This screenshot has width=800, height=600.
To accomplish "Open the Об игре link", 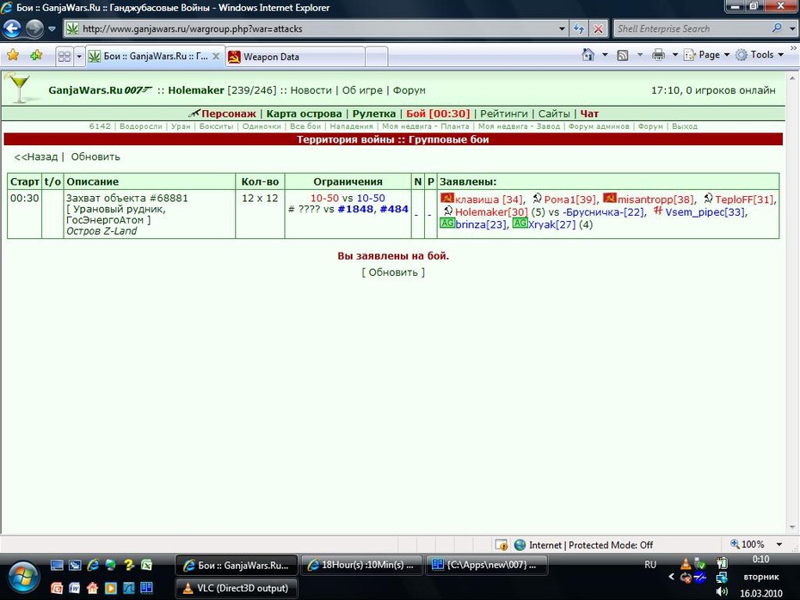I will [x=362, y=90].
